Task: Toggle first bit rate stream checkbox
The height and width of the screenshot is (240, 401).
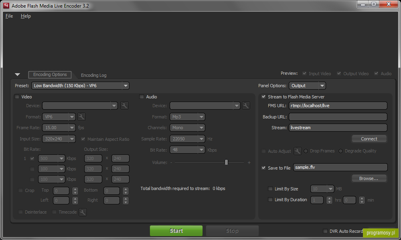Action: click(x=32, y=158)
